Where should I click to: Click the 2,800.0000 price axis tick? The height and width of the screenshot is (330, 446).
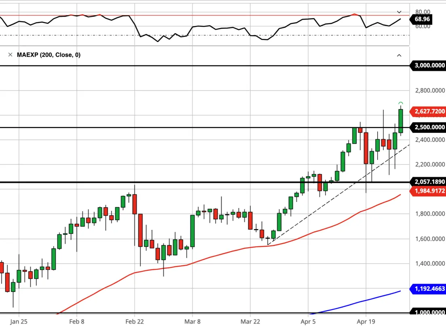coord(430,90)
